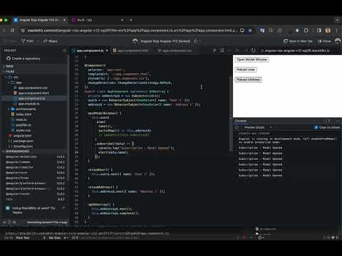Fork the StackBlitz project

[28, 41]
